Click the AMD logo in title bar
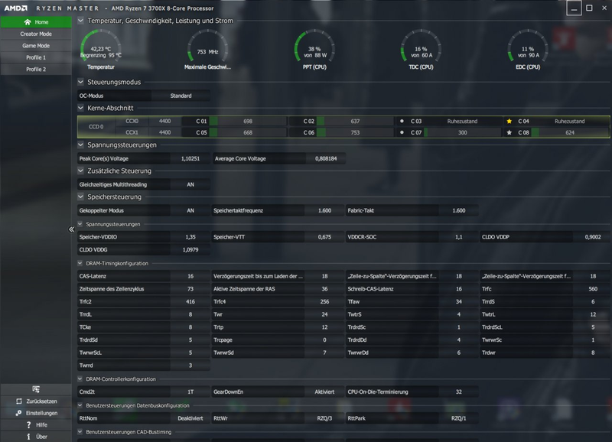The width and height of the screenshot is (612, 442). [x=15, y=8]
